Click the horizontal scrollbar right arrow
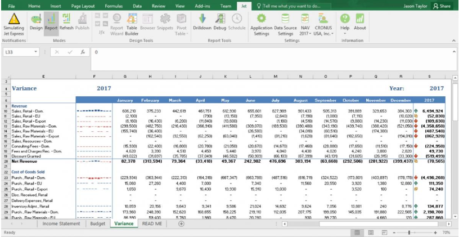Image resolution: width=459 pixels, height=237 pixels. point(449,224)
